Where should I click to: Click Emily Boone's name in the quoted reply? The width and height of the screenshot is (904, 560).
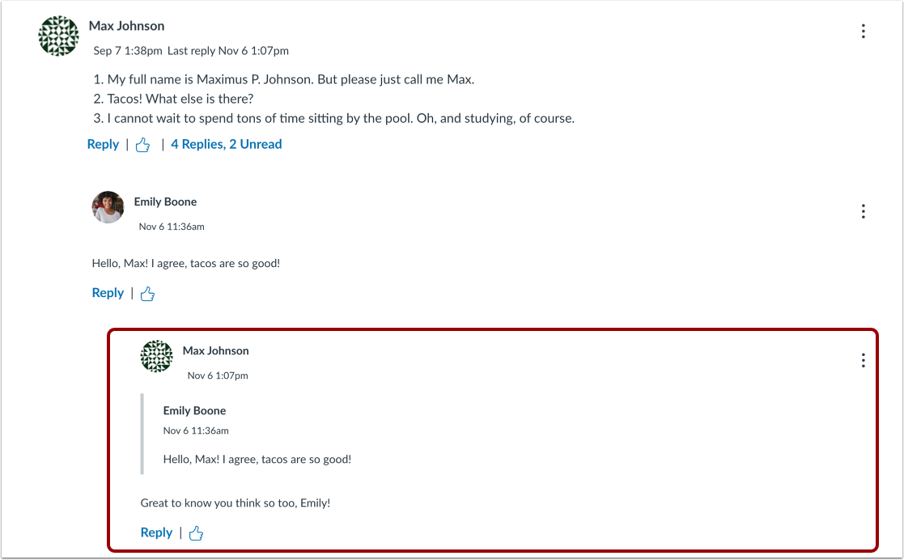tap(194, 410)
